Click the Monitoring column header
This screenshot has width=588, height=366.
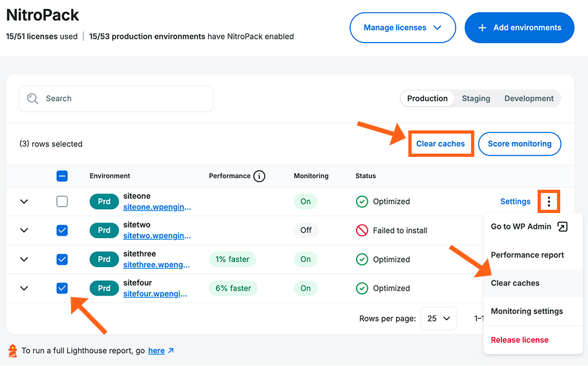(311, 176)
